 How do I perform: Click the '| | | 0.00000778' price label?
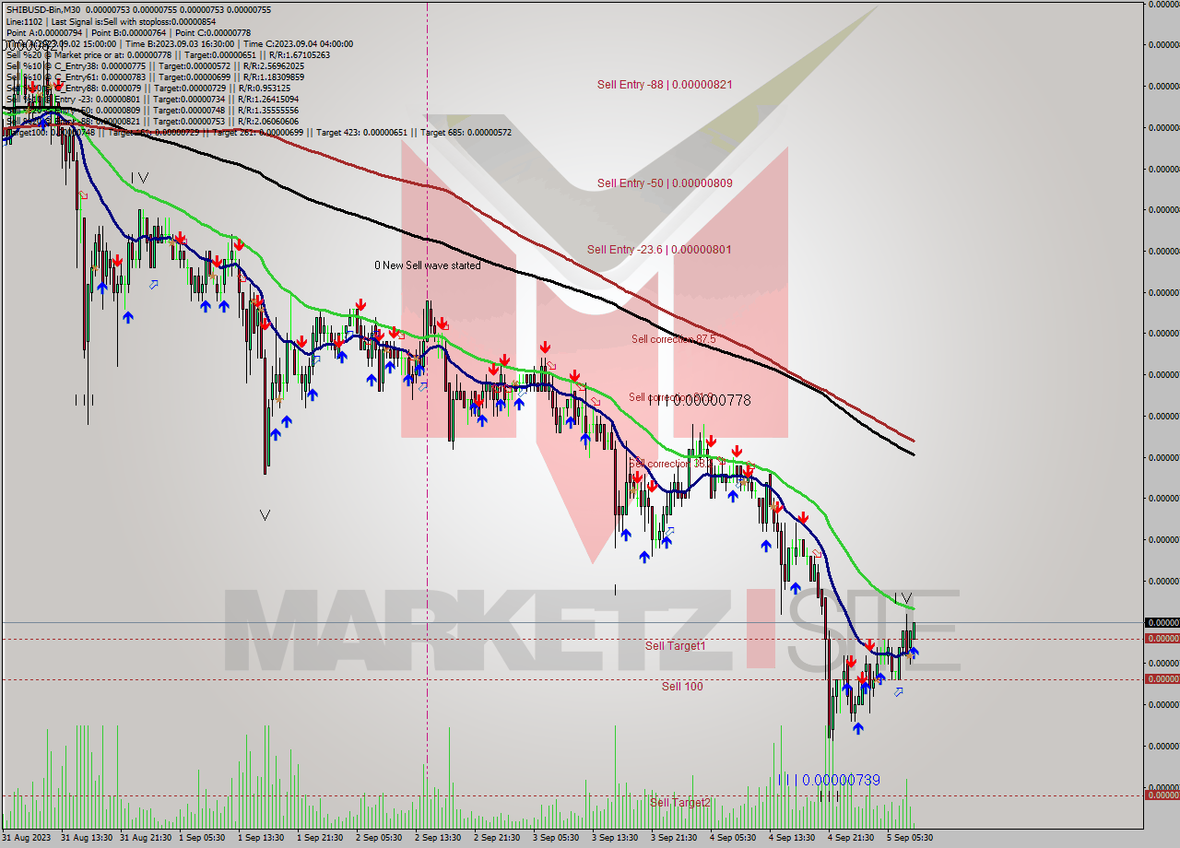point(702,400)
